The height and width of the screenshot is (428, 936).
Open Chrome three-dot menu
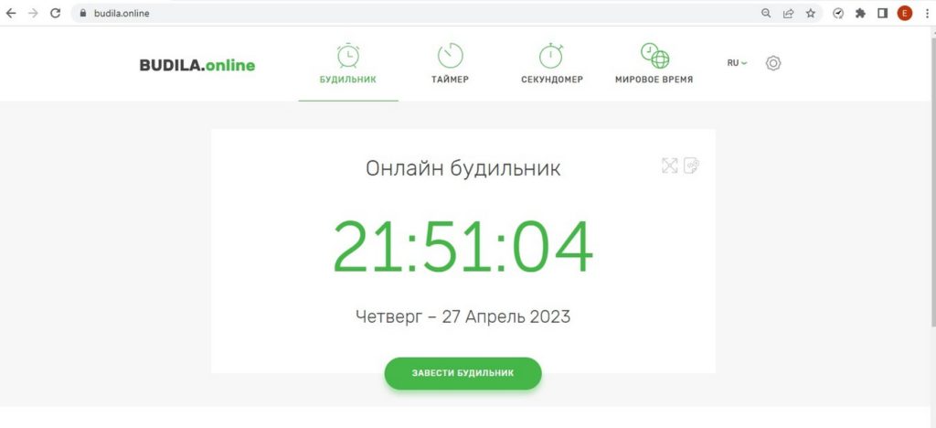click(925, 13)
